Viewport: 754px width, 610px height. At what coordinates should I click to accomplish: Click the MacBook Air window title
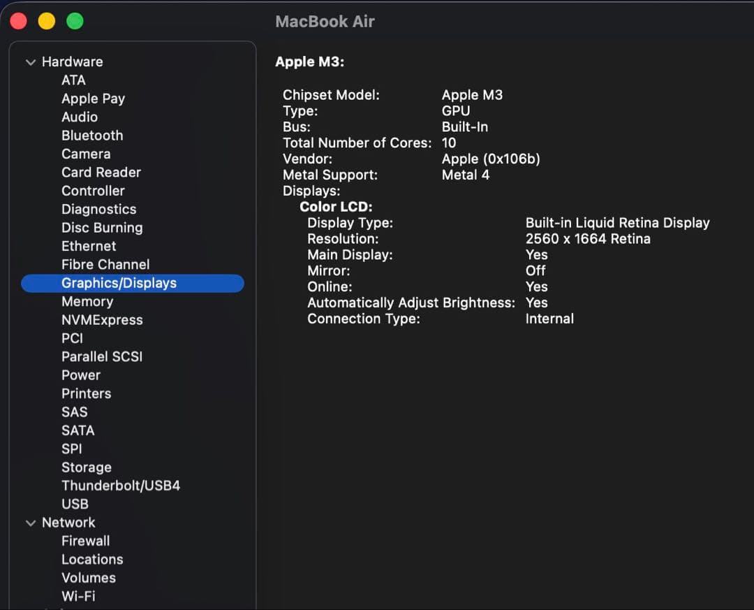click(x=325, y=21)
